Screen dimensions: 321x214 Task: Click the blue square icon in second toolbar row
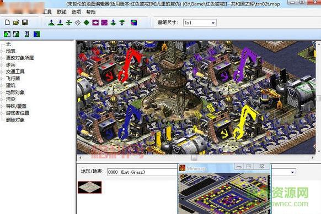point(36,34)
